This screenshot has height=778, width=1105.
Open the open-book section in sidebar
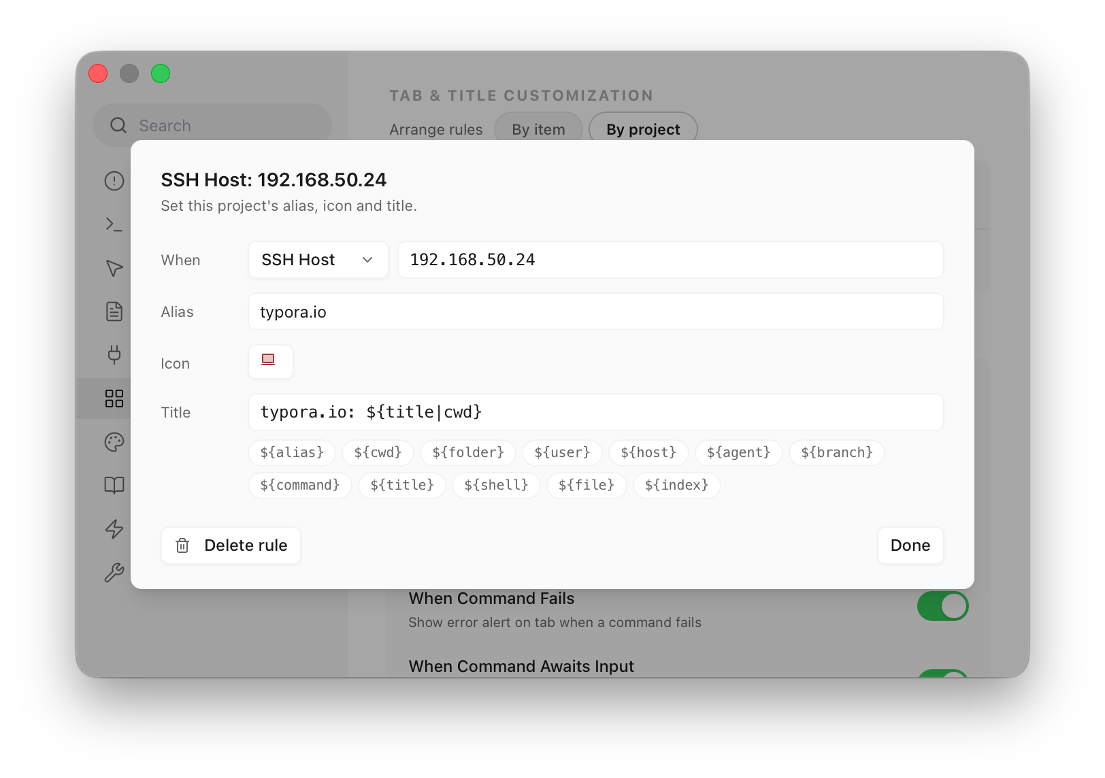[114, 486]
